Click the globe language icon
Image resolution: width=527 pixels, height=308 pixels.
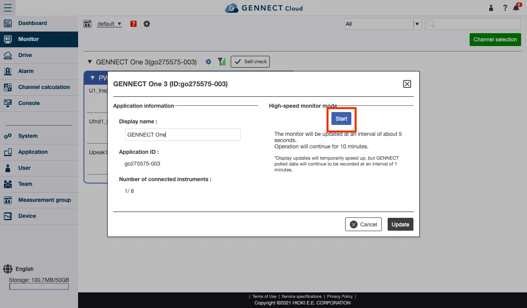point(8,269)
